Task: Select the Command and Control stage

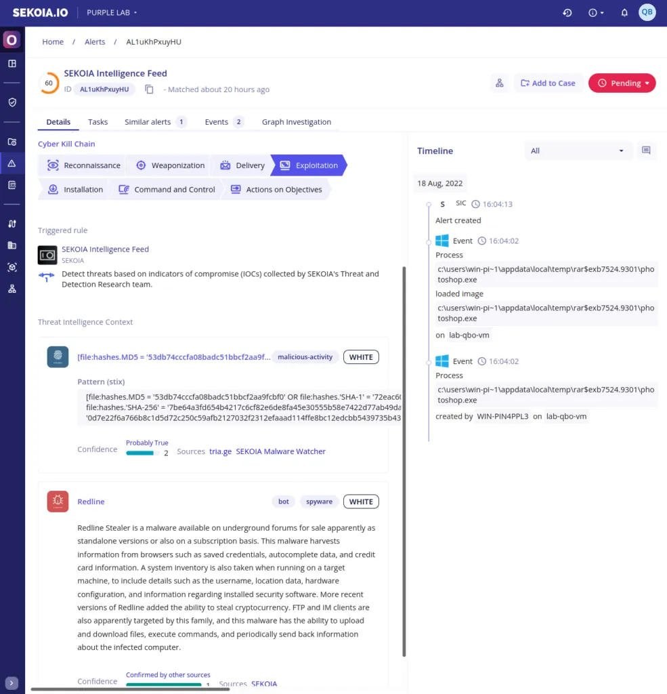Action: coord(167,190)
